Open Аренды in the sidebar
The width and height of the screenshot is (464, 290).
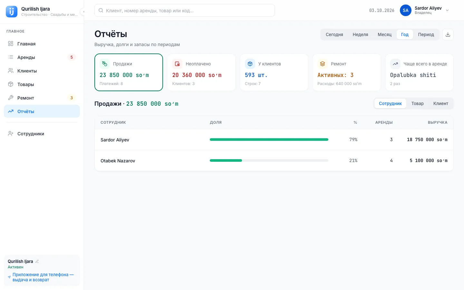[x=42, y=57]
